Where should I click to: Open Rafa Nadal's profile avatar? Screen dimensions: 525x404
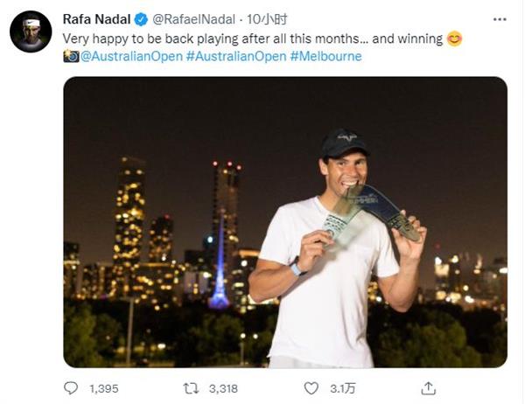tap(31, 31)
